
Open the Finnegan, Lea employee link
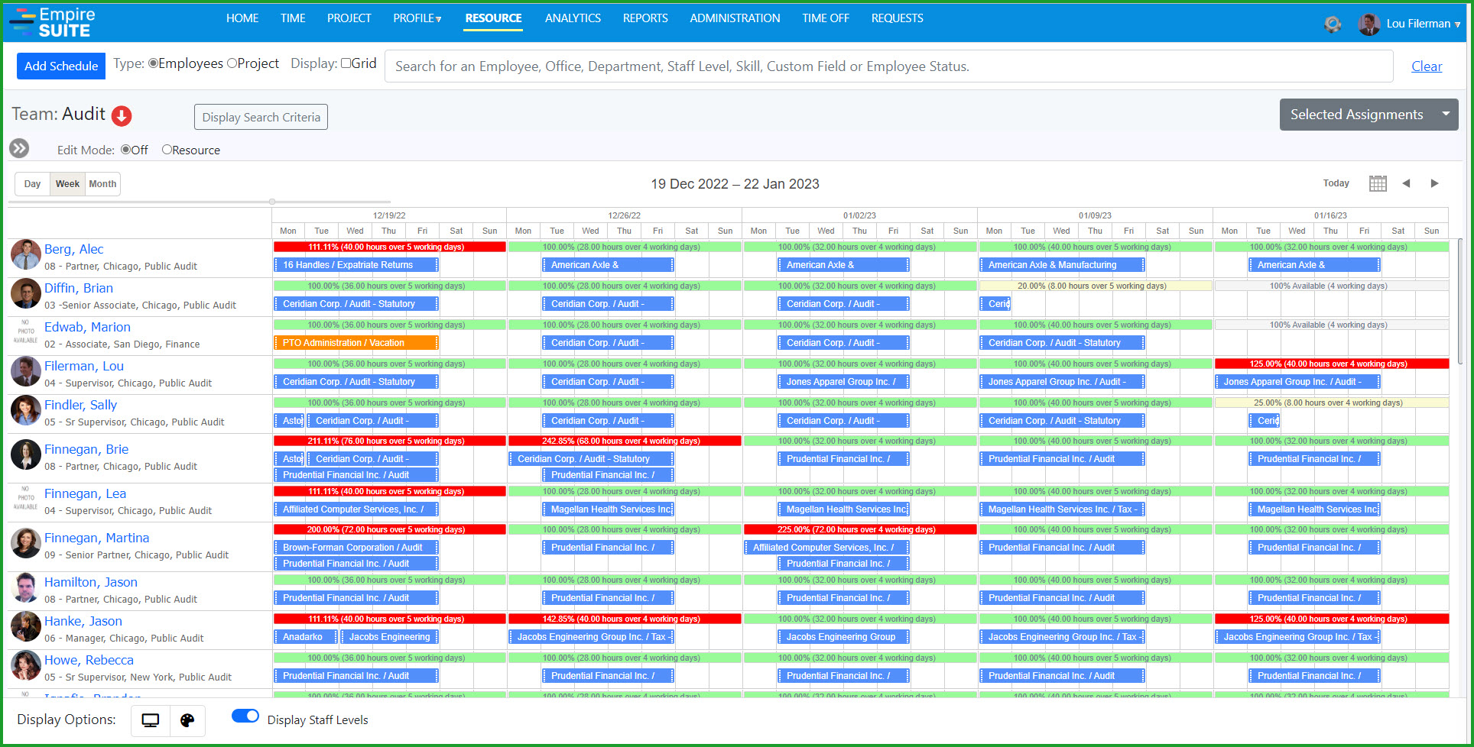[85, 493]
